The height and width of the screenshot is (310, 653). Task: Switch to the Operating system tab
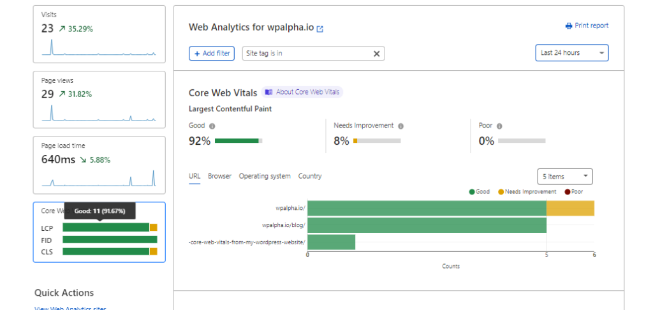coord(265,176)
